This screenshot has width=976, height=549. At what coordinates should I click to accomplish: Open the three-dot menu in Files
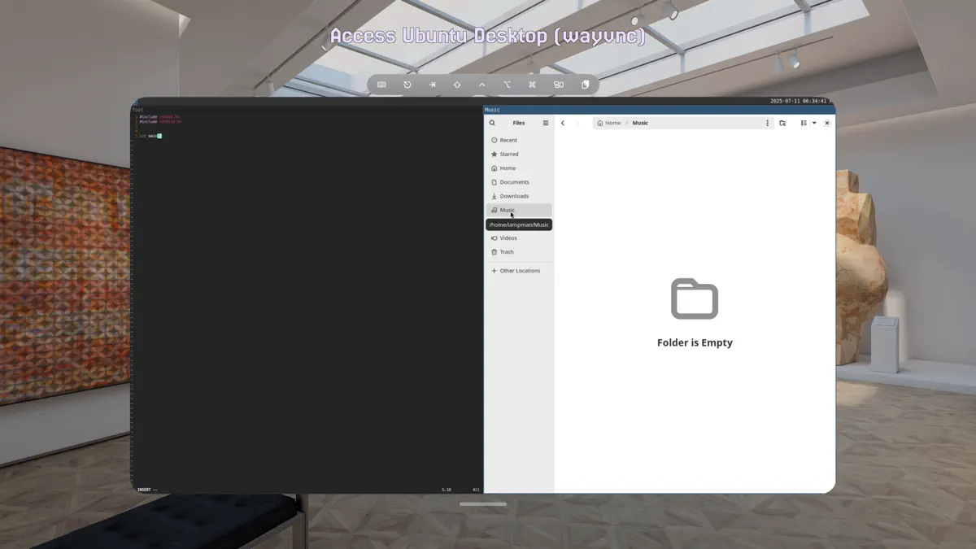pos(768,123)
